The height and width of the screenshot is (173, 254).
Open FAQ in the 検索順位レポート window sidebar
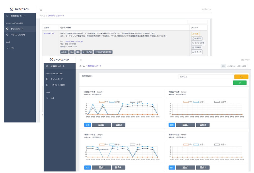coord(52,98)
